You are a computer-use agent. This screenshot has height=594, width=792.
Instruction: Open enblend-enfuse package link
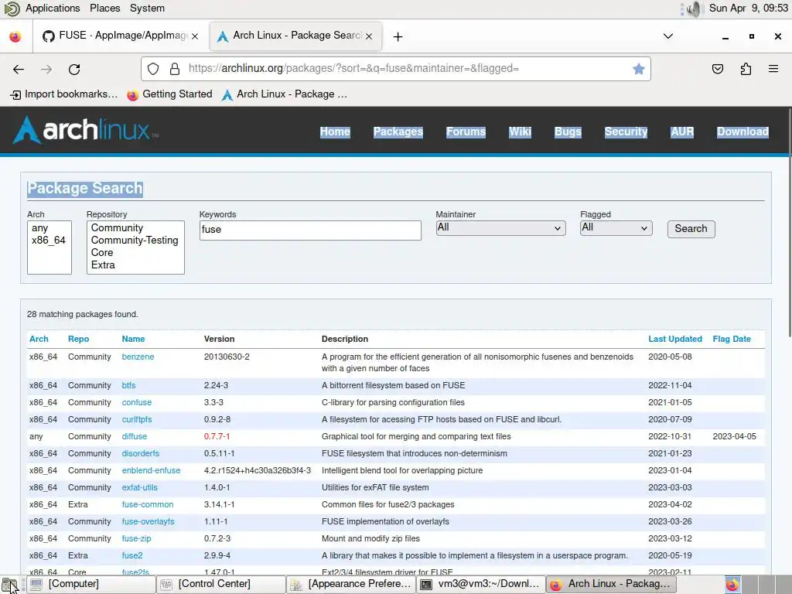tap(151, 470)
